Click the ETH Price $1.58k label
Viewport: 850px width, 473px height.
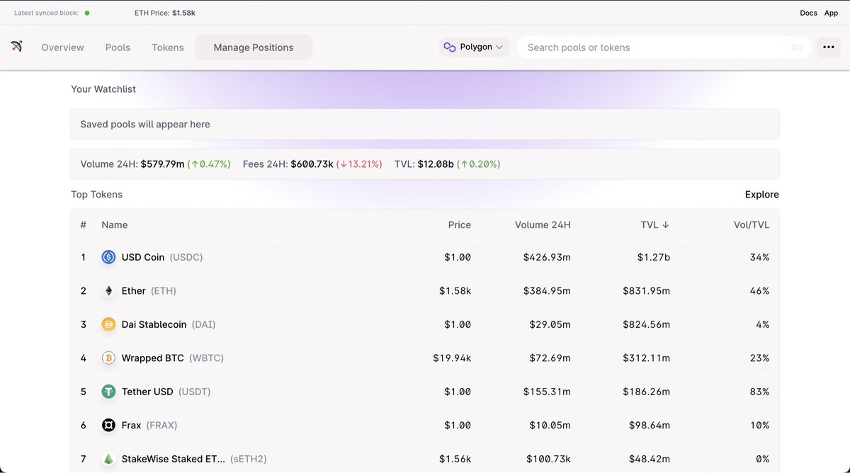point(165,13)
